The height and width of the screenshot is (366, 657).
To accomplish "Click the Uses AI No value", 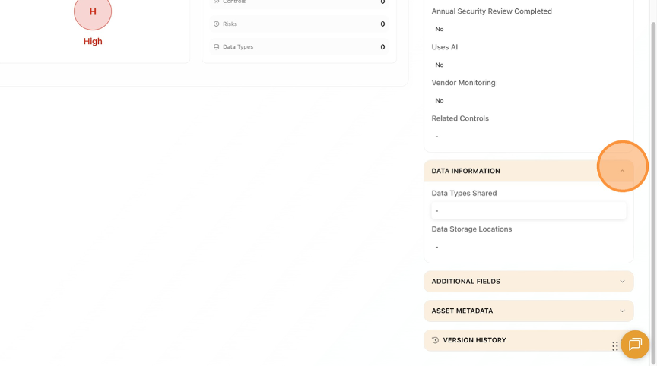I will point(440,65).
